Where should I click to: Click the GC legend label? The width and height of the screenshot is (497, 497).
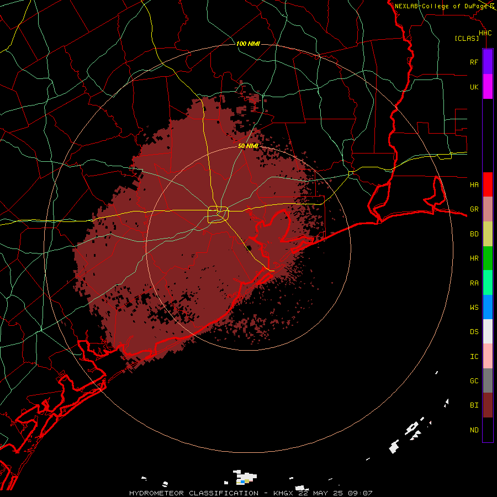(x=474, y=381)
